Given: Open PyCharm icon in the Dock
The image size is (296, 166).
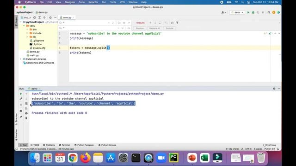Looking at the screenshot, I should click(174, 158).
